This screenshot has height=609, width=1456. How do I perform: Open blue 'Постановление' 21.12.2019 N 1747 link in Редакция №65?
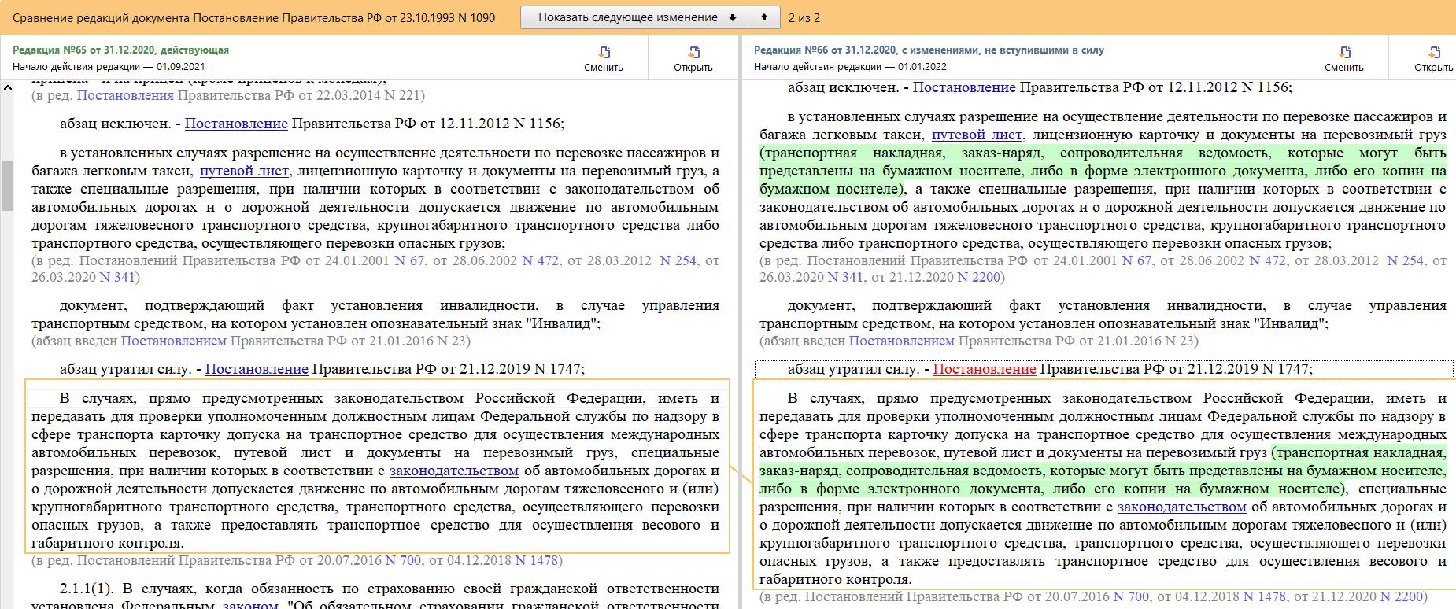coord(257,369)
